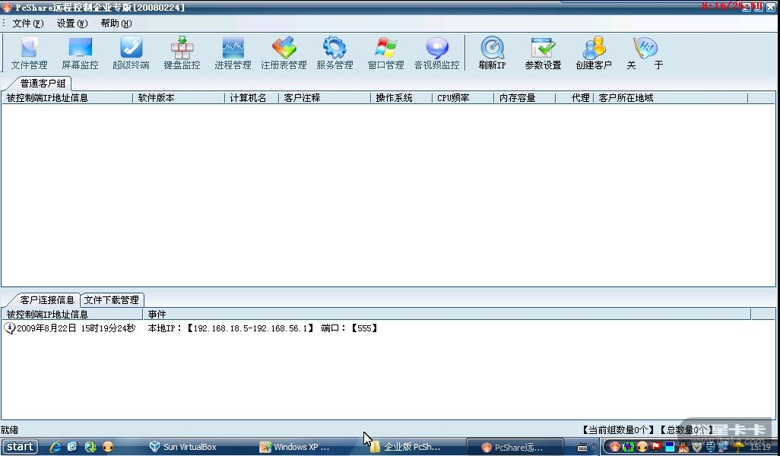Click the 软件版本 column header
Screen dimensions: 780x456
(x=179, y=98)
